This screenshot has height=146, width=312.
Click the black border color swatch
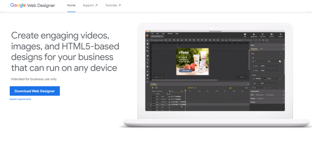[264, 79]
